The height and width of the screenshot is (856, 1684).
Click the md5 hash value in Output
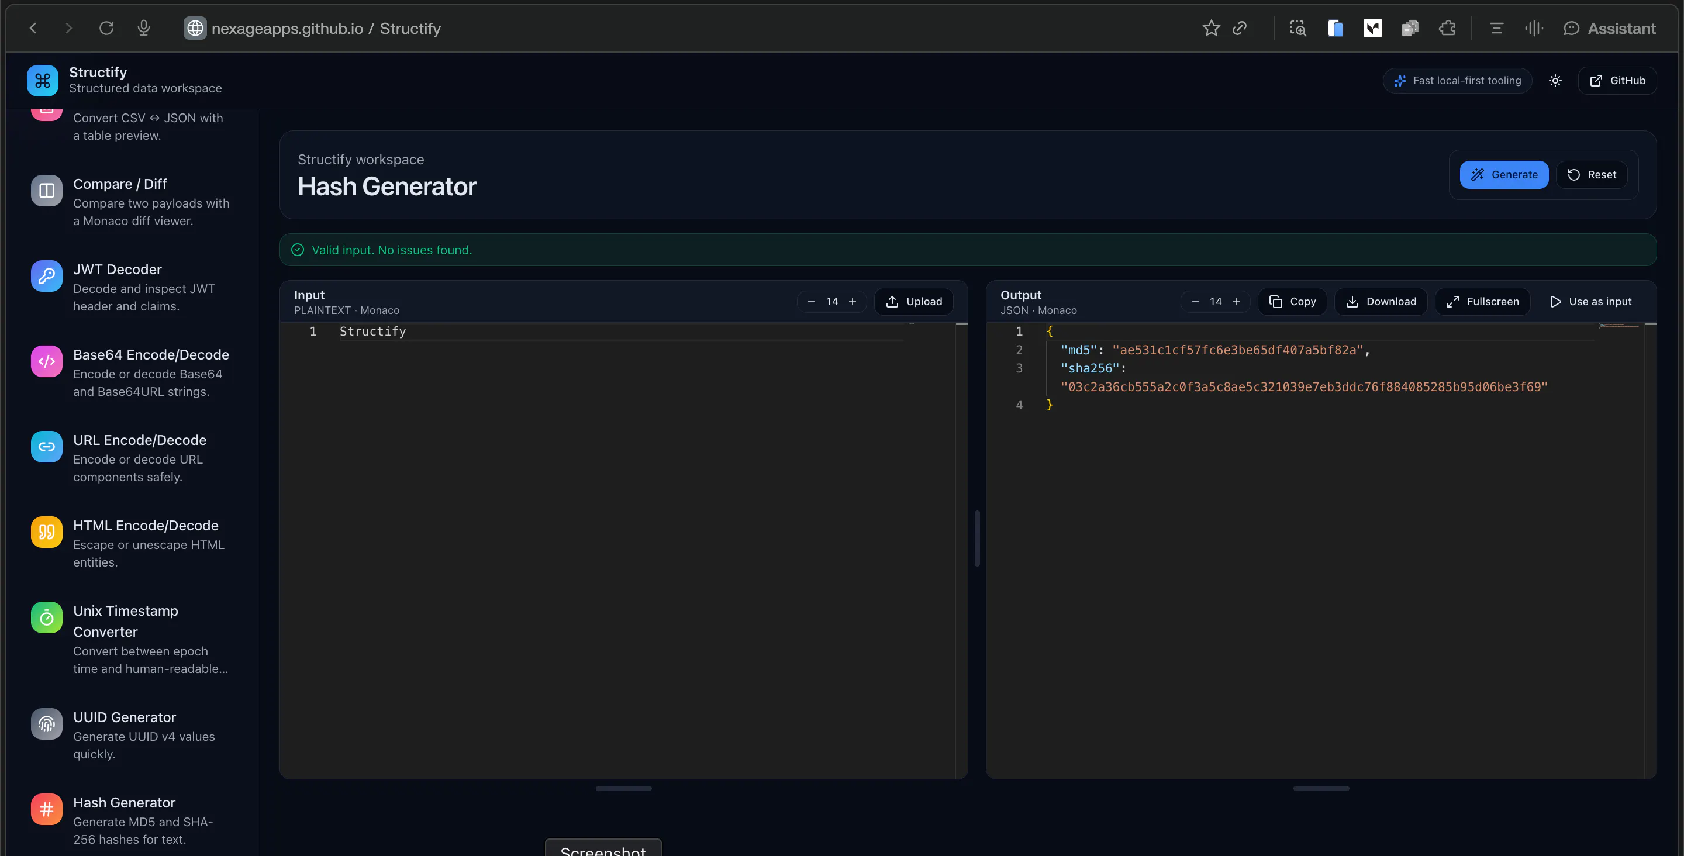point(1237,350)
